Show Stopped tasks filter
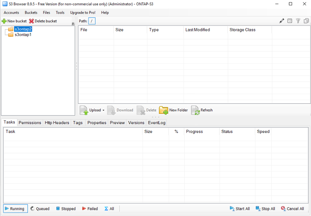The width and height of the screenshot is (311, 216). pyautogui.click(x=66, y=209)
